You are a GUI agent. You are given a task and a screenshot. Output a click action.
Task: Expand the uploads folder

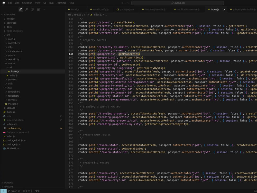point(33,108)
